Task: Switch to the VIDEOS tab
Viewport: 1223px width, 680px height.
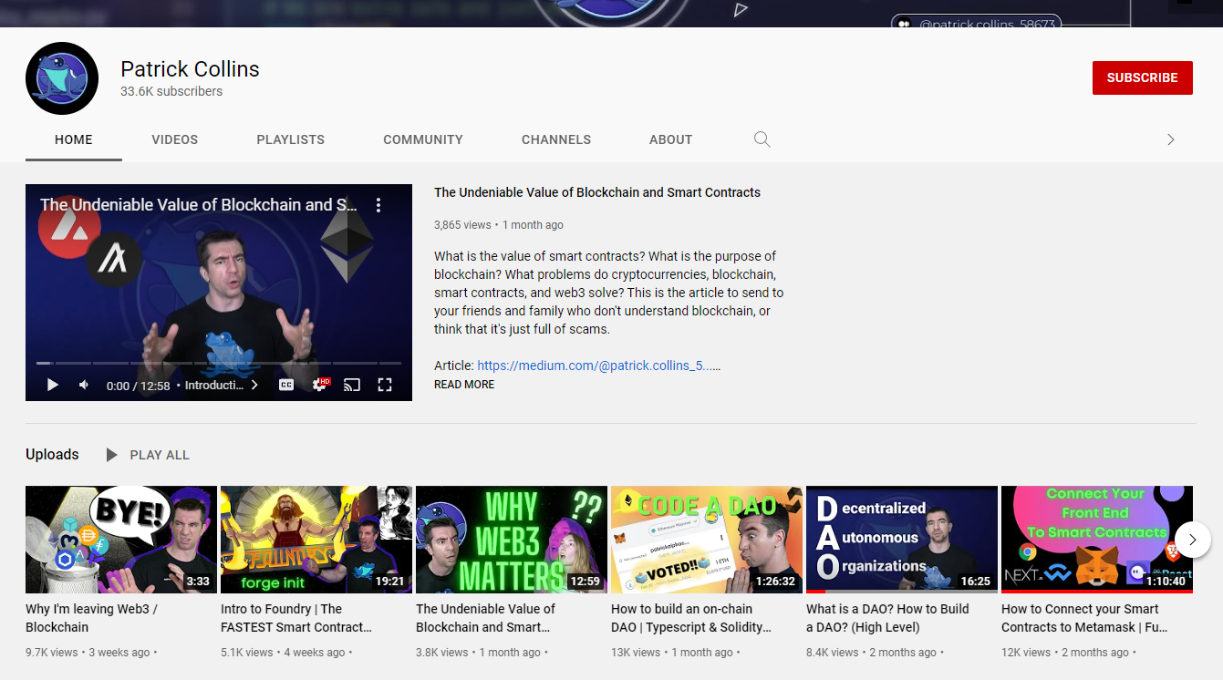Action: (x=174, y=139)
